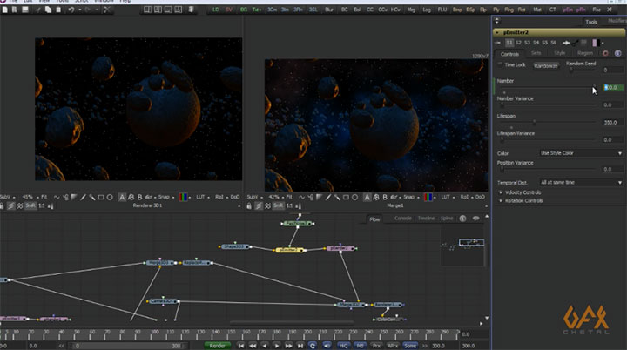This screenshot has width=627, height=350.
Task: Show A buffer in Renderer3D1 viewer
Action: (122, 197)
